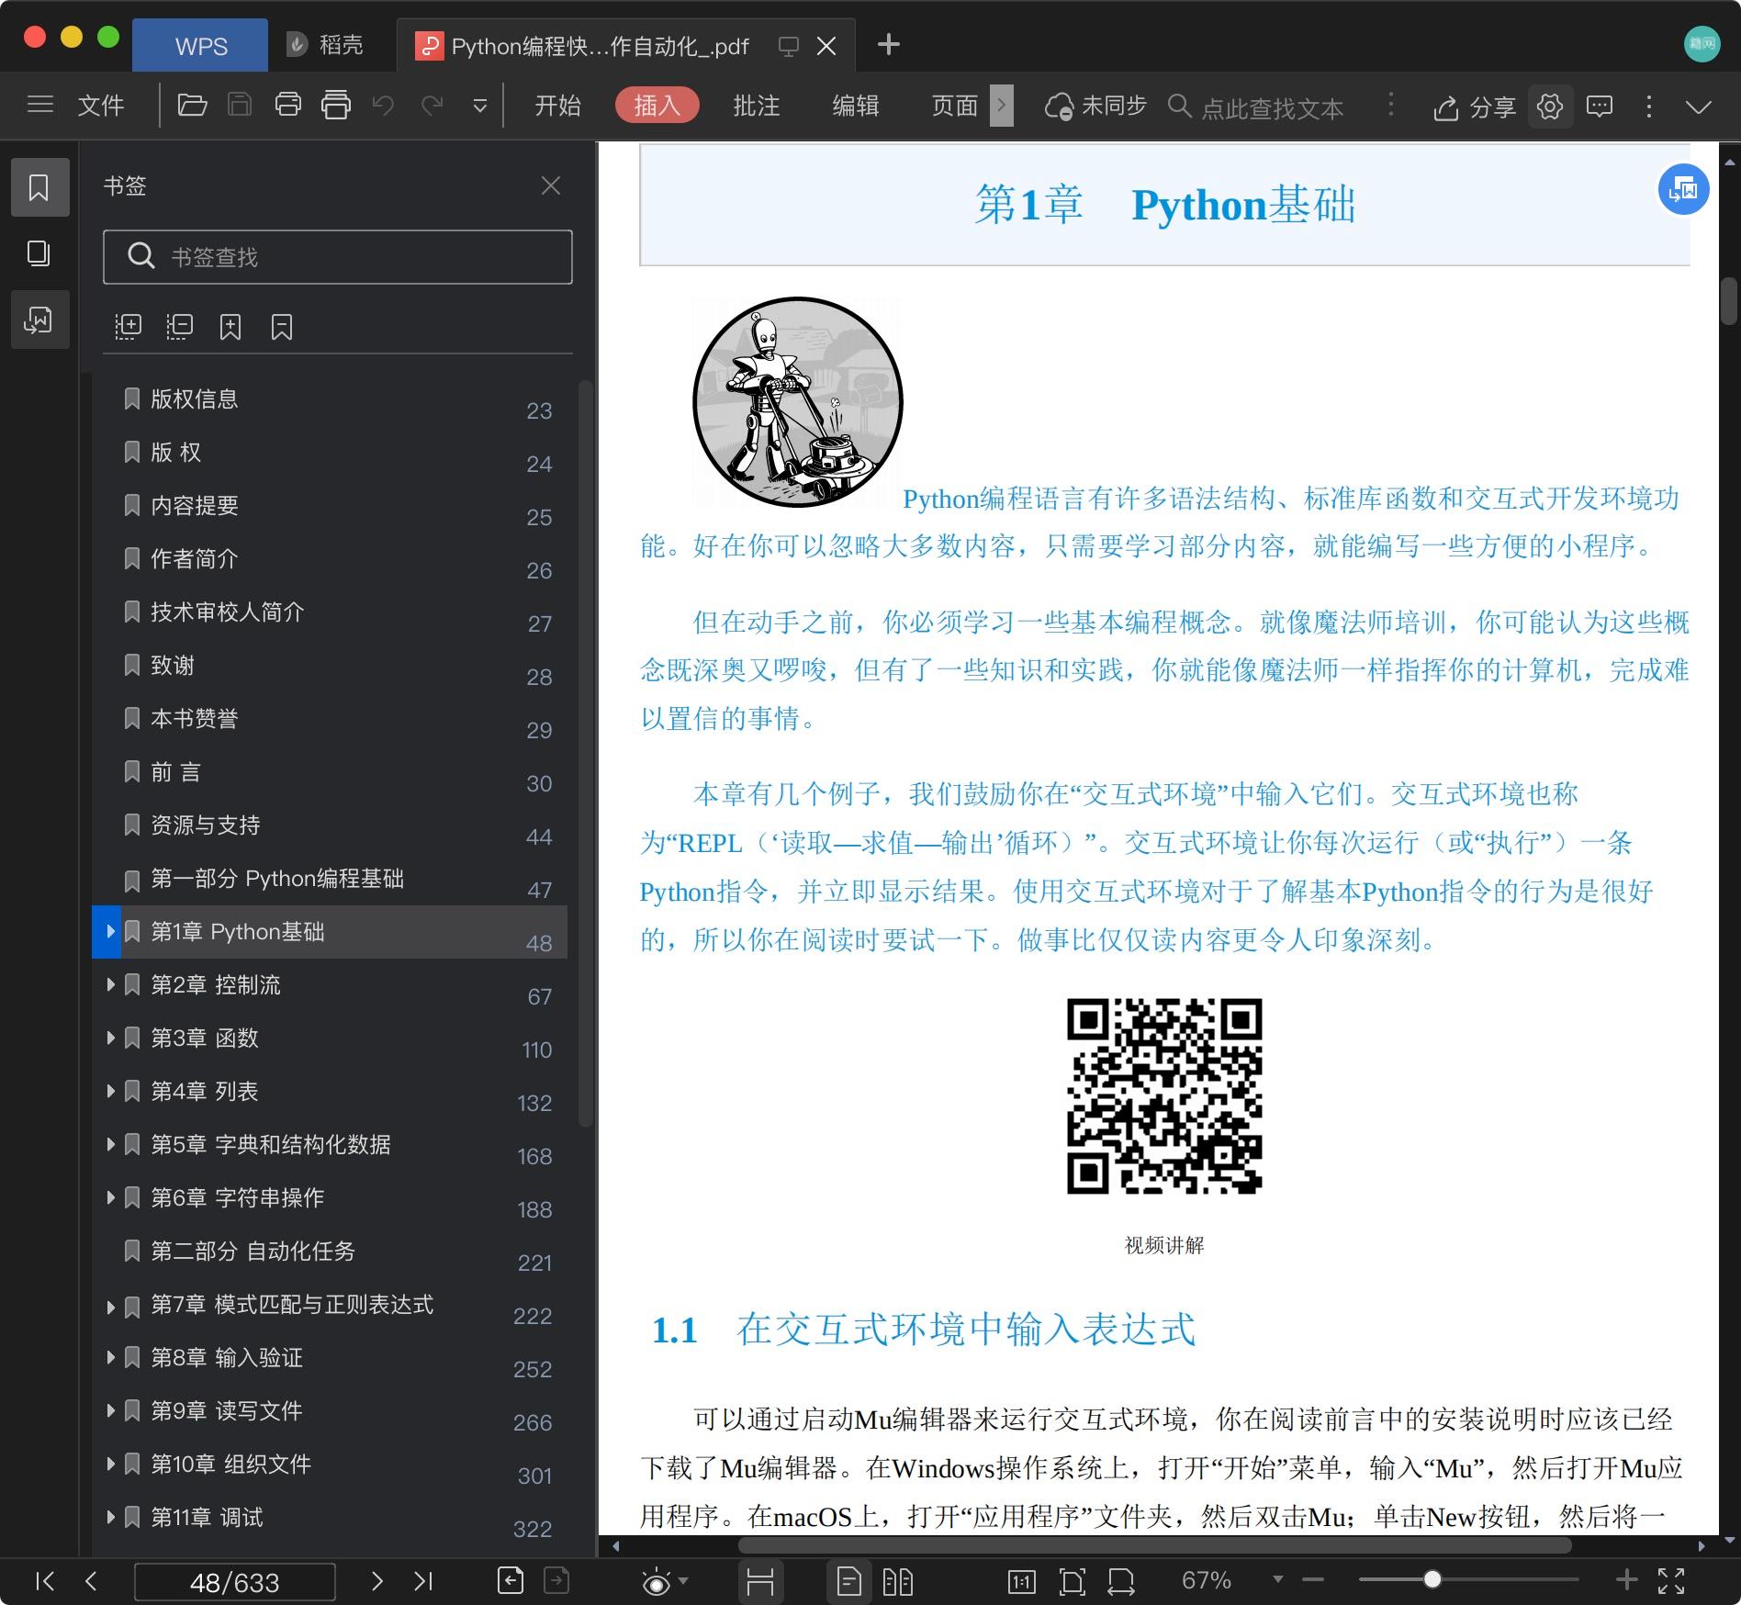Click the save disk icon
Image resolution: width=1741 pixels, height=1605 pixels.
pos(240,105)
